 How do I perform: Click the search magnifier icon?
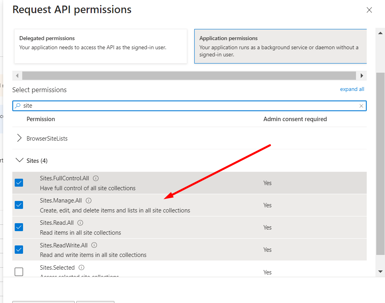point(17,106)
